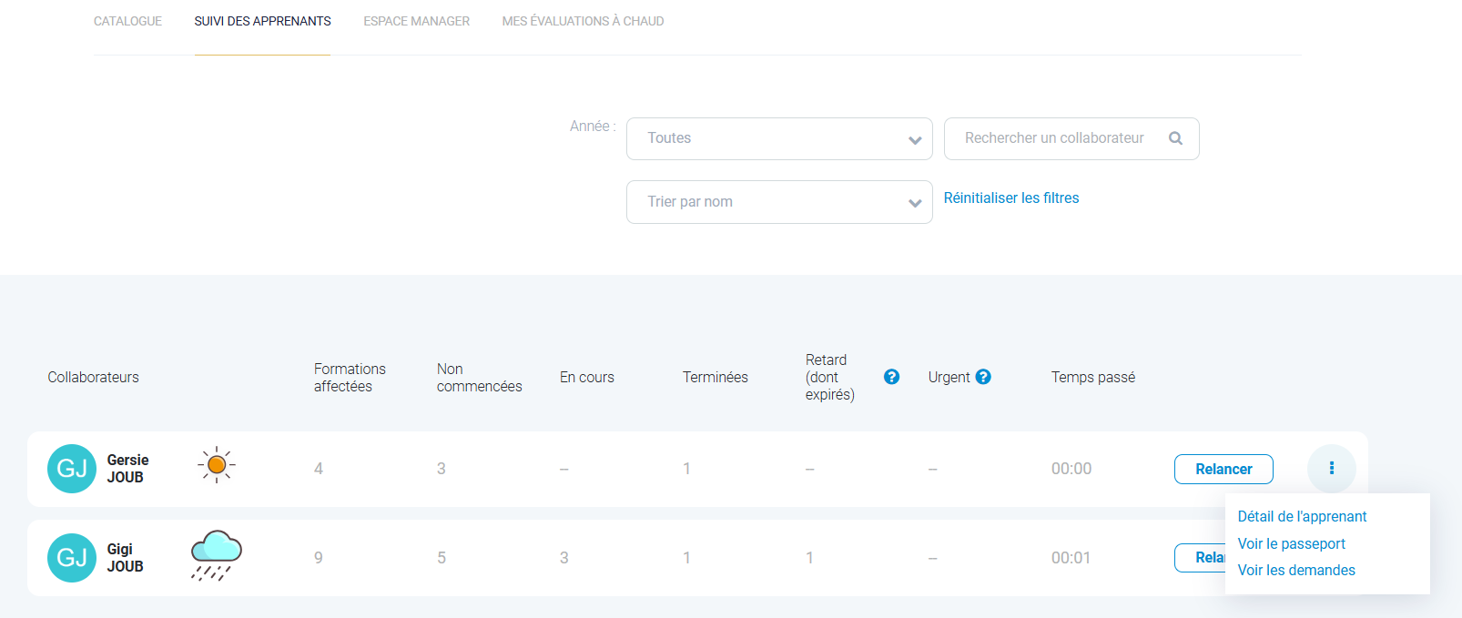The width and height of the screenshot is (1462, 618).
Task: Choose Voir les demandes menu option
Action: click(x=1296, y=571)
